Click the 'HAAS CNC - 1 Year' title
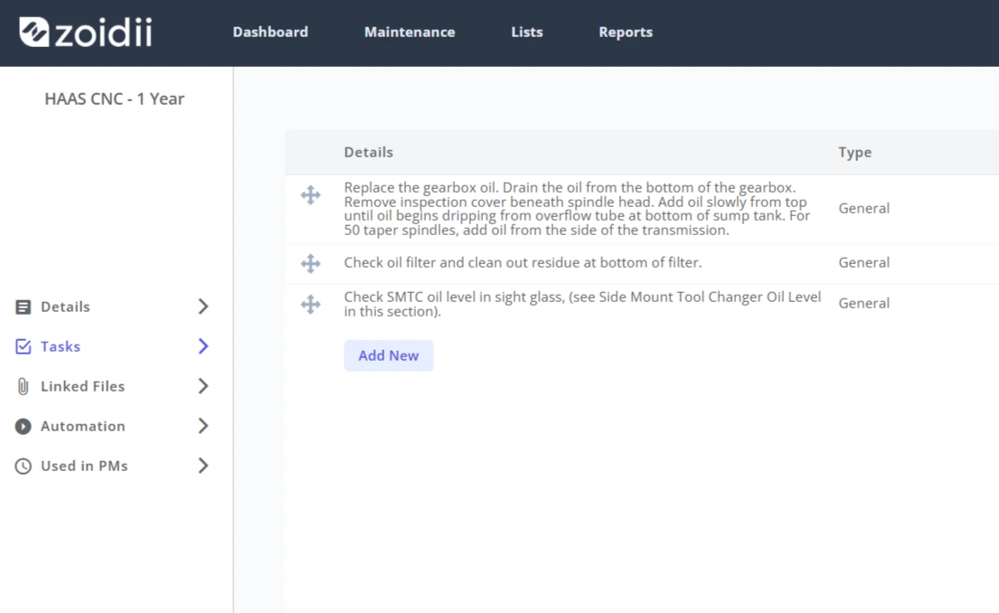Viewport: 999px width, 613px height. click(115, 99)
